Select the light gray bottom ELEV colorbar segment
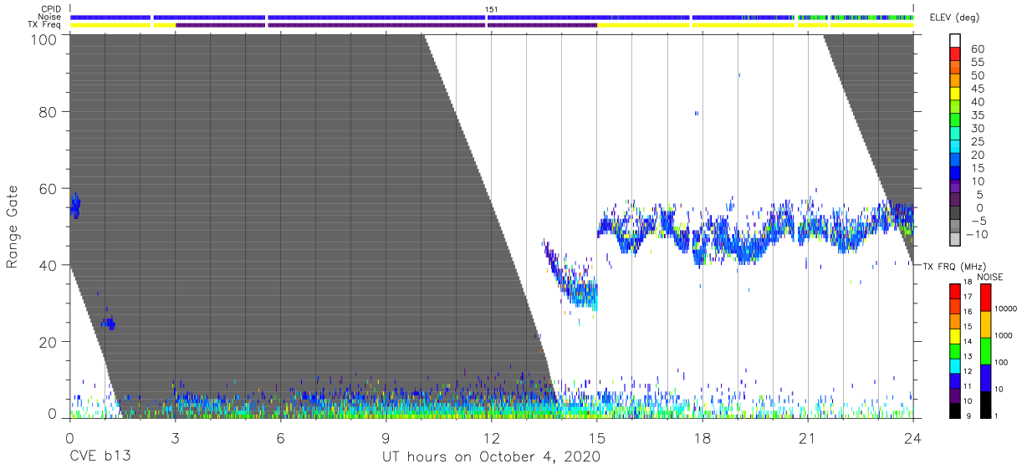The width and height of the screenshot is (1027, 474). (957, 240)
